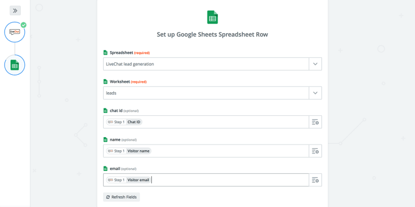The width and height of the screenshot is (415, 207).
Task: Insert a field into name
Action: [x=315, y=151]
